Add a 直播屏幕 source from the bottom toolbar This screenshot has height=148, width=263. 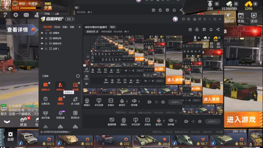click(x=112, y=122)
